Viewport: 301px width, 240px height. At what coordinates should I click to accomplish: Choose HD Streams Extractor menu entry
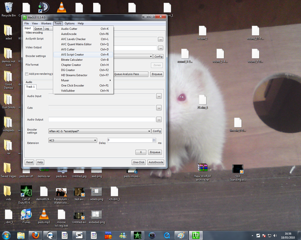(x=83, y=75)
